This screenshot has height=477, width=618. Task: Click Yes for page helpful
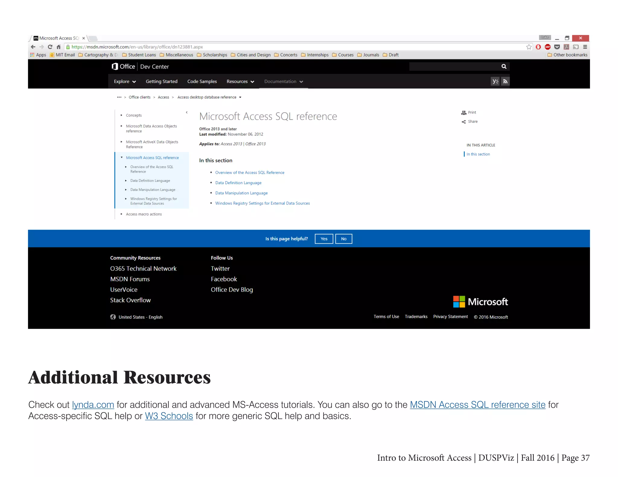point(324,239)
